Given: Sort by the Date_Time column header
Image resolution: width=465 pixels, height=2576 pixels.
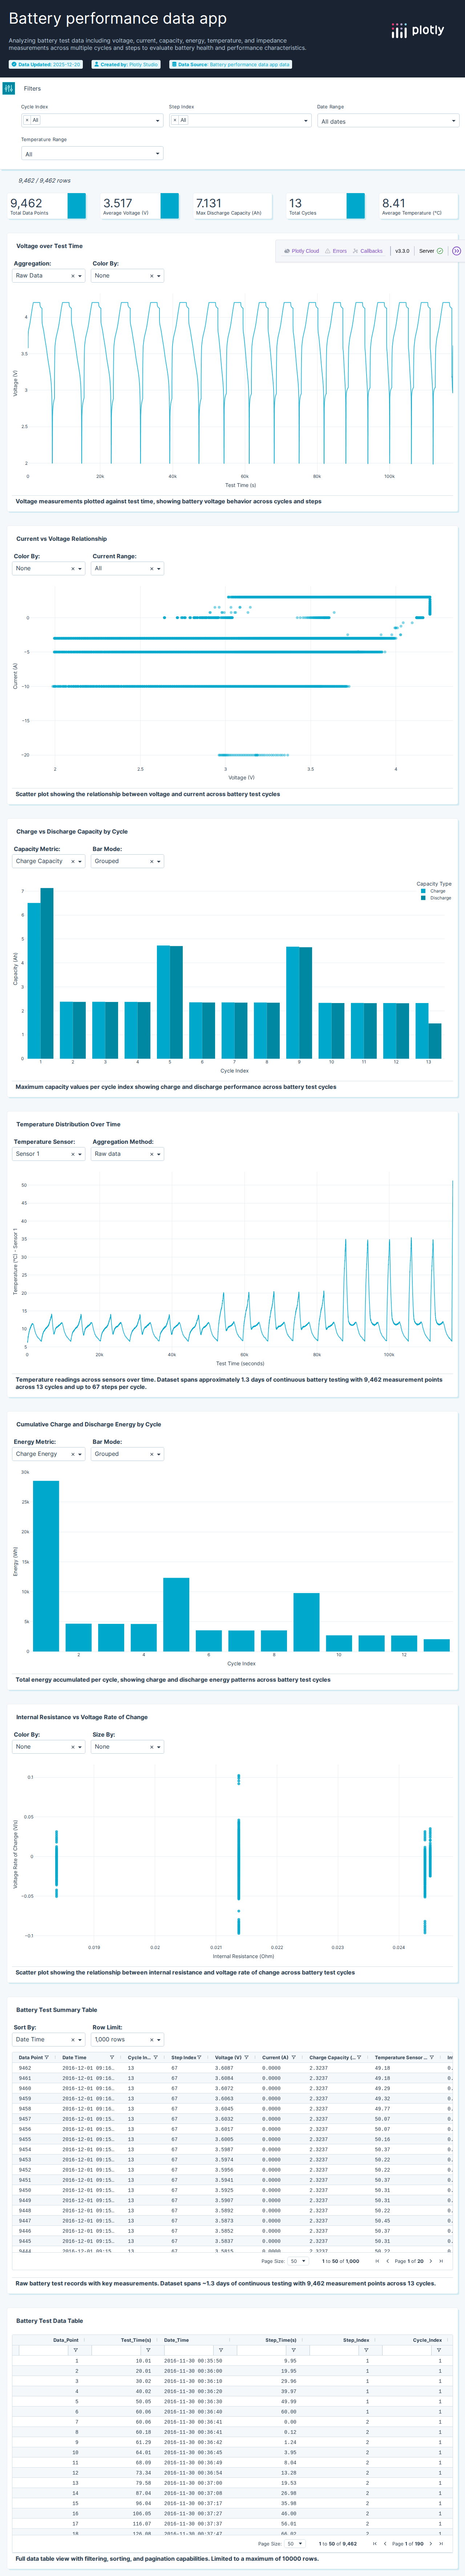Looking at the screenshot, I should point(177,2340).
